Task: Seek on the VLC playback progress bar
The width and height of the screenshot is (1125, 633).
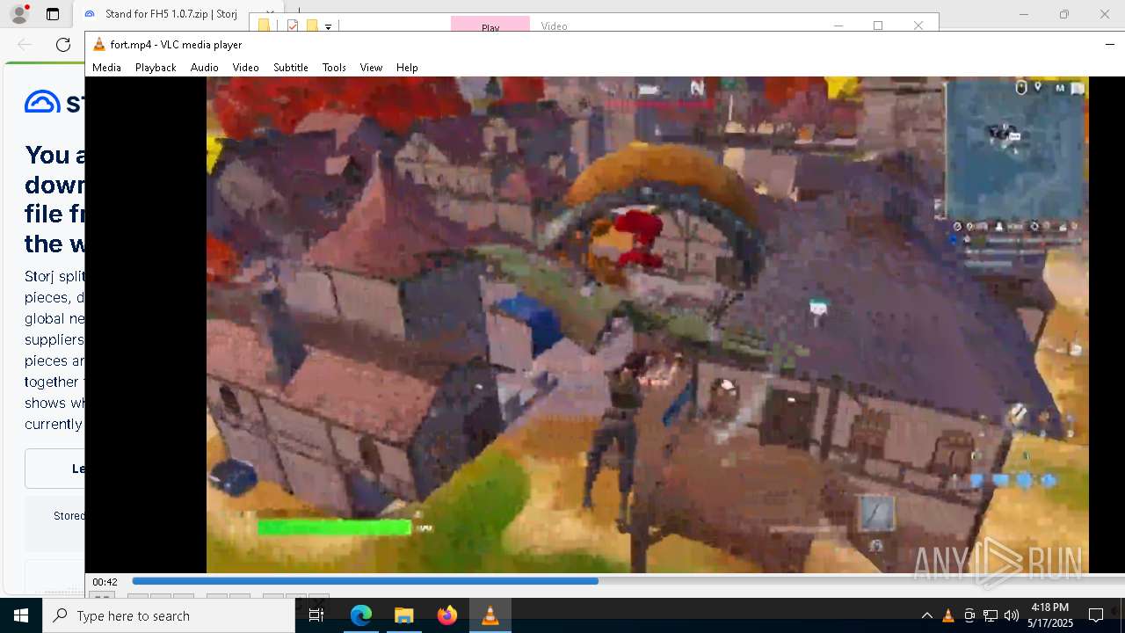Action: coord(628,581)
